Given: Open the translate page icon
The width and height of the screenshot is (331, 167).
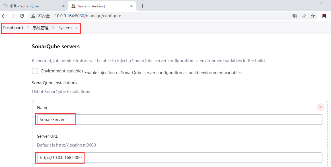Looking at the screenshot, I should click(x=295, y=16).
